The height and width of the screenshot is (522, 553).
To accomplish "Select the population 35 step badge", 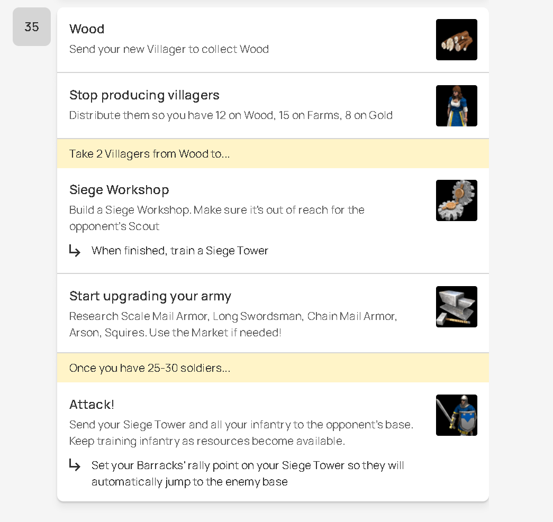I will 32,27.
